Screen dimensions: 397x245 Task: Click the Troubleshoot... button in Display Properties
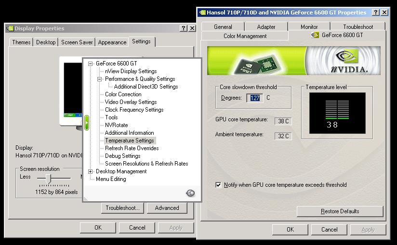point(122,208)
